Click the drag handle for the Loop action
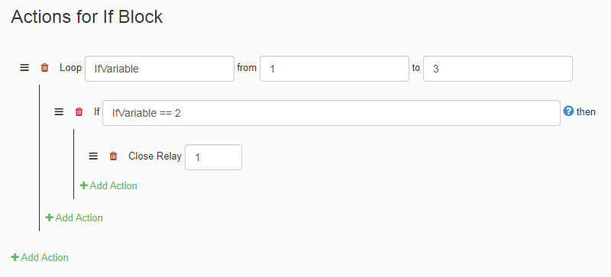 (x=24, y=68)
